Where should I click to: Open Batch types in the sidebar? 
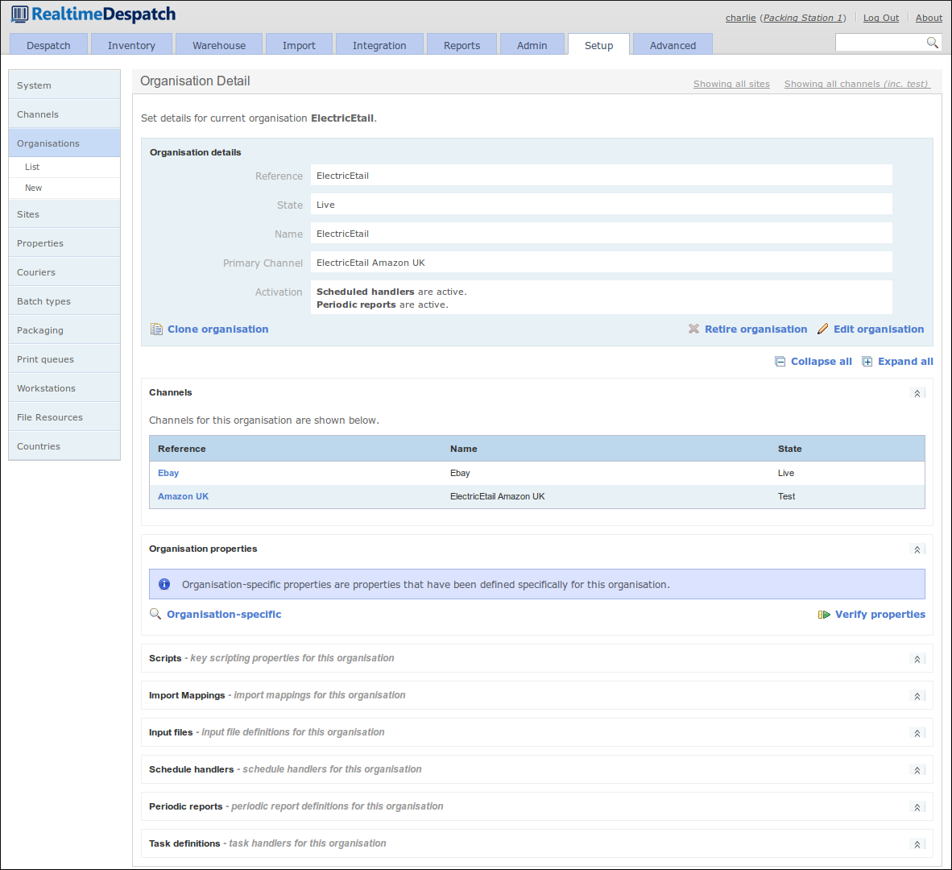64,301
